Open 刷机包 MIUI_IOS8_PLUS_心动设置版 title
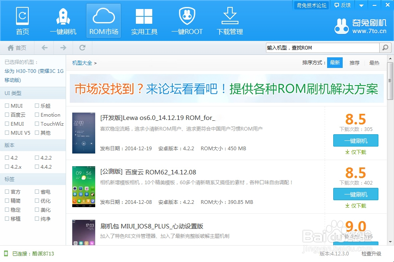This screenshot has width=394, height=262. tap(152, 226)
